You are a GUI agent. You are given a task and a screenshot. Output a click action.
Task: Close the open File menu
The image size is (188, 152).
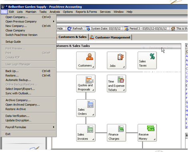pyautogui.click(x=4, y=12)
